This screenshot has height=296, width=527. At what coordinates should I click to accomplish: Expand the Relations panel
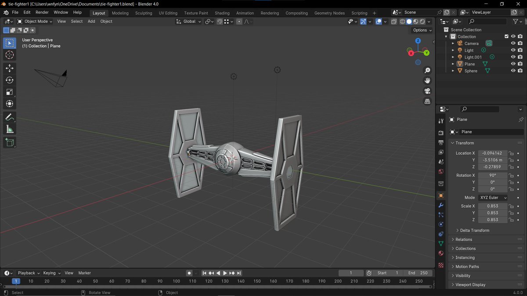464,239
